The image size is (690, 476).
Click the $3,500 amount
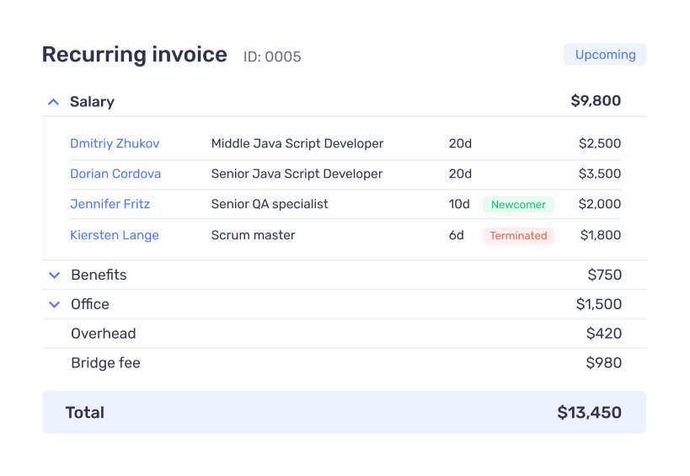600,174
